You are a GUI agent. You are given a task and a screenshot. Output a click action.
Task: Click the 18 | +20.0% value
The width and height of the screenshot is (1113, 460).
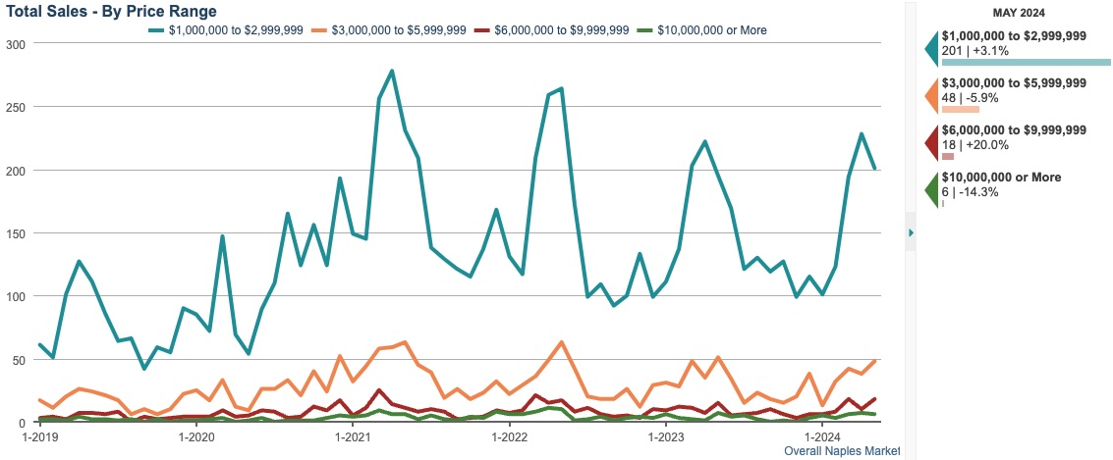[974, 144]
